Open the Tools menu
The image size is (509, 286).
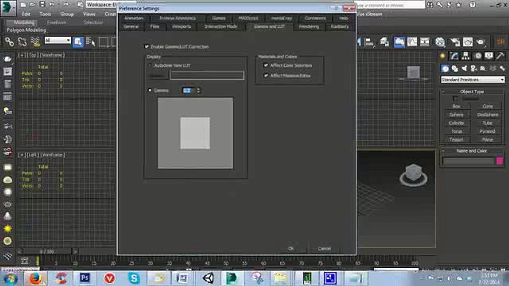pos(45,14)
